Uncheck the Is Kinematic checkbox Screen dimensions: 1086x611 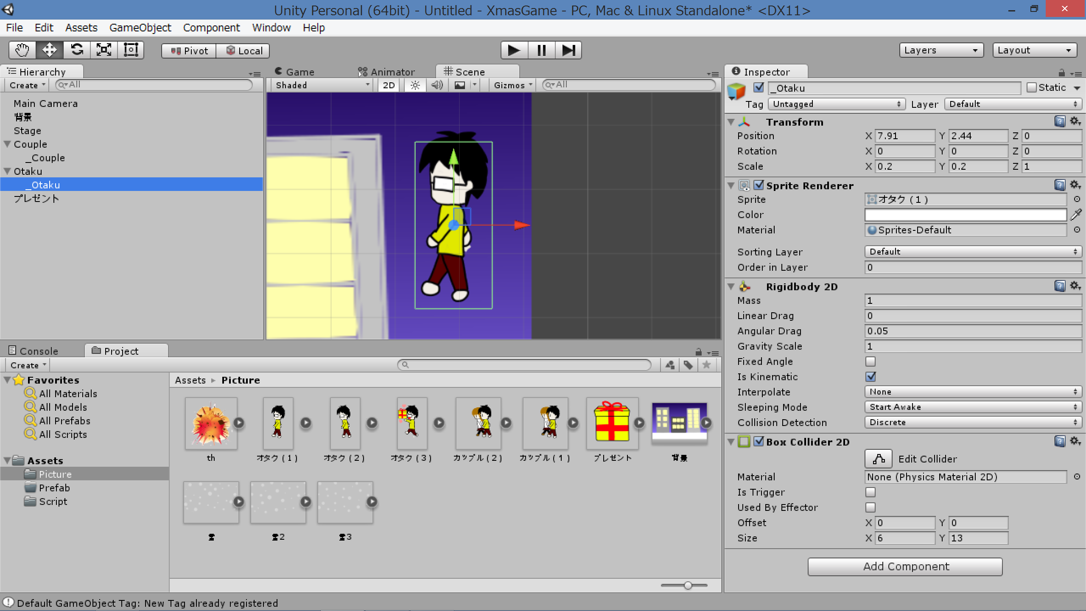point(870,377)
